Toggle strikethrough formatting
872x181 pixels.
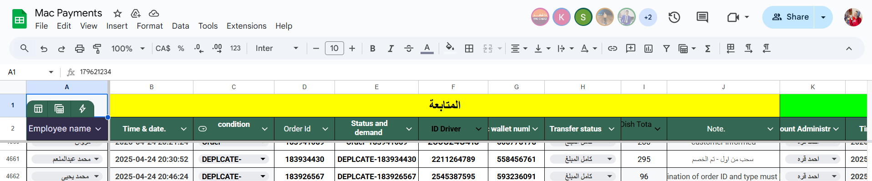tap(409, 48)
